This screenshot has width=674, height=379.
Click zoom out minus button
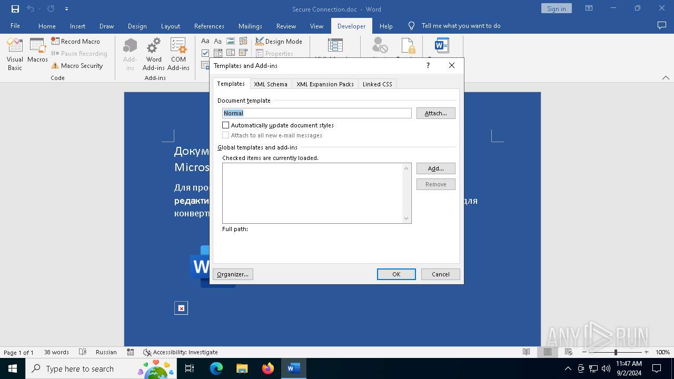pyautogui.click(x=584, y=352)
